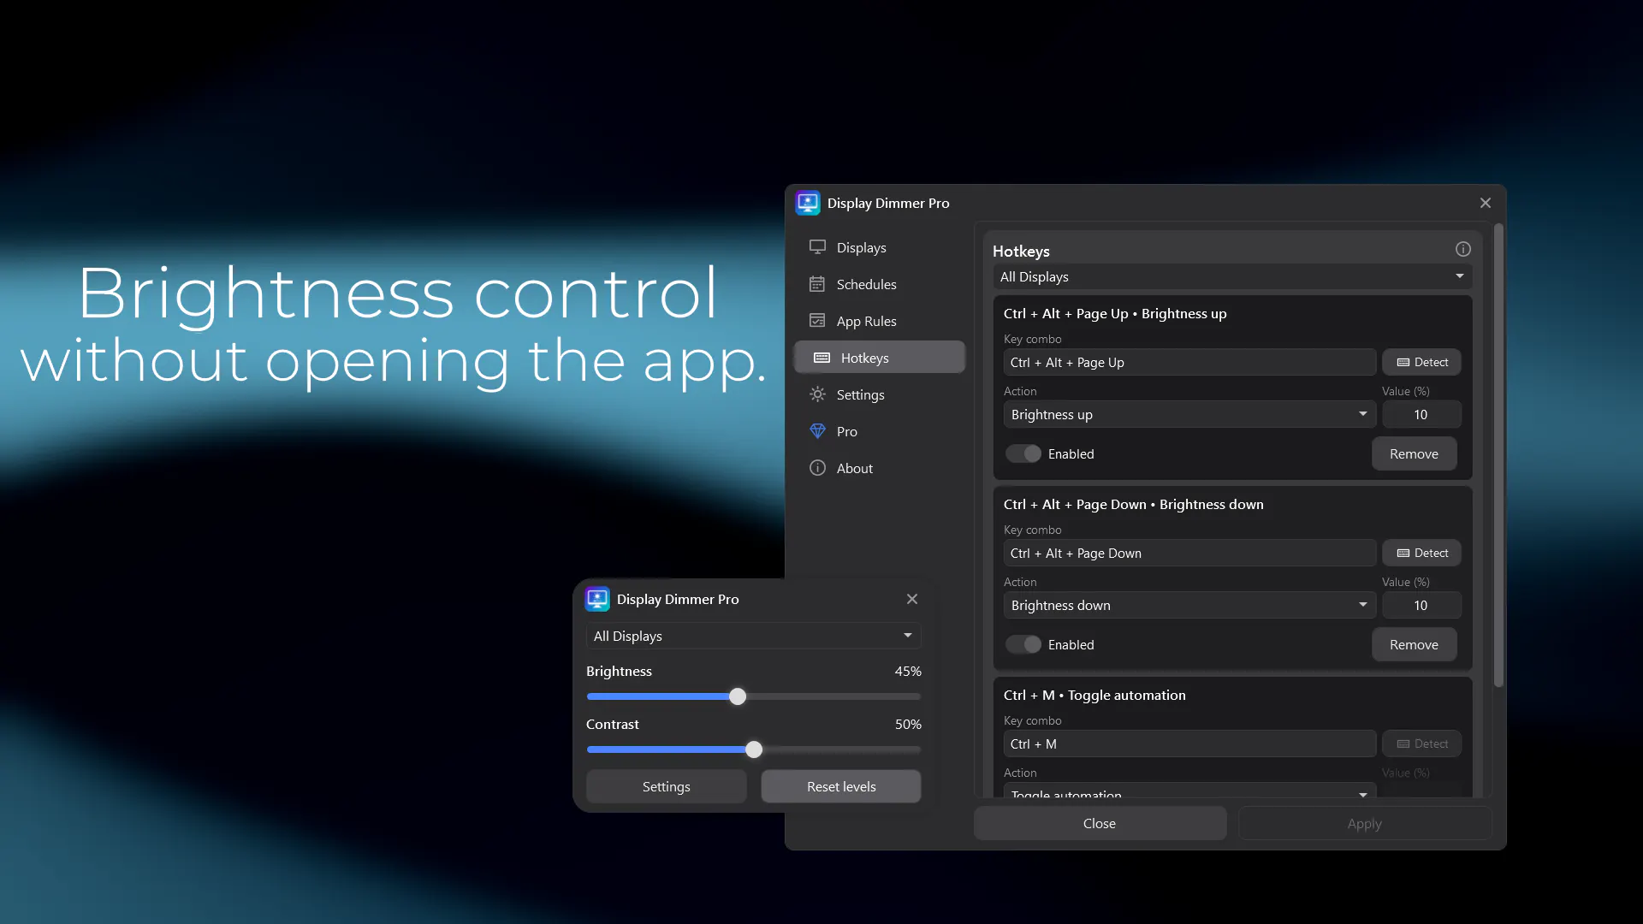Click the Pro diamond icon
This screenshot has width=1643, height=924.
pos(817,431)
